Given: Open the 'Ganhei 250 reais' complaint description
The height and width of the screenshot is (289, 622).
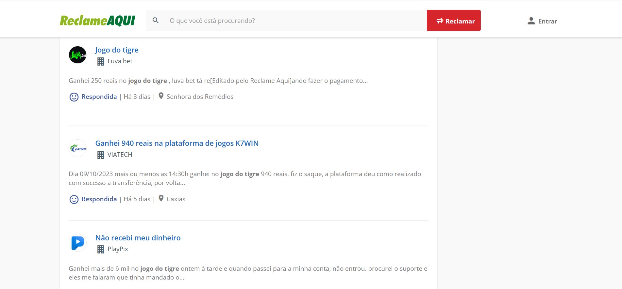Looking at the screenshot, I should [218, 81].
